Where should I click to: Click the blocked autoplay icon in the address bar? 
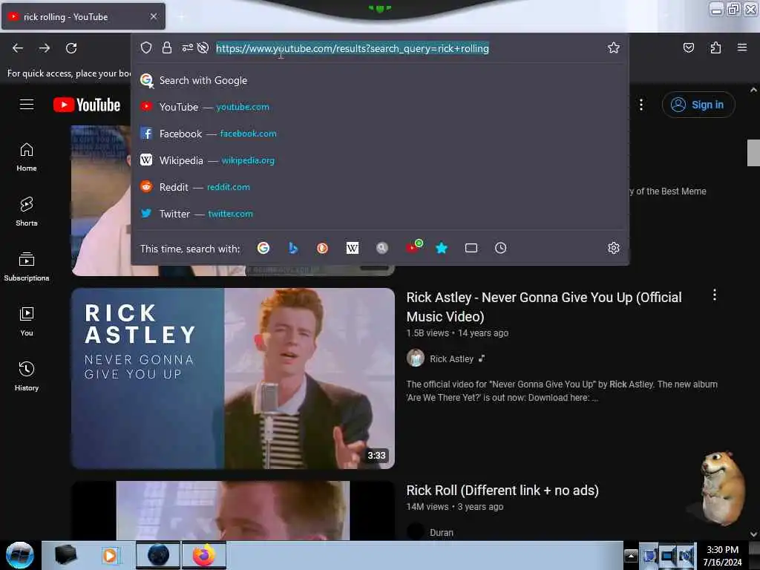pos(203,47)
